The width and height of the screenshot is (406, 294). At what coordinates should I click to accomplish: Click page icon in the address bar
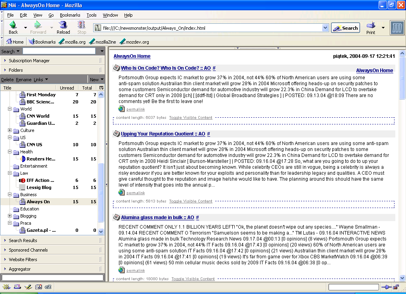pos(98,28)
